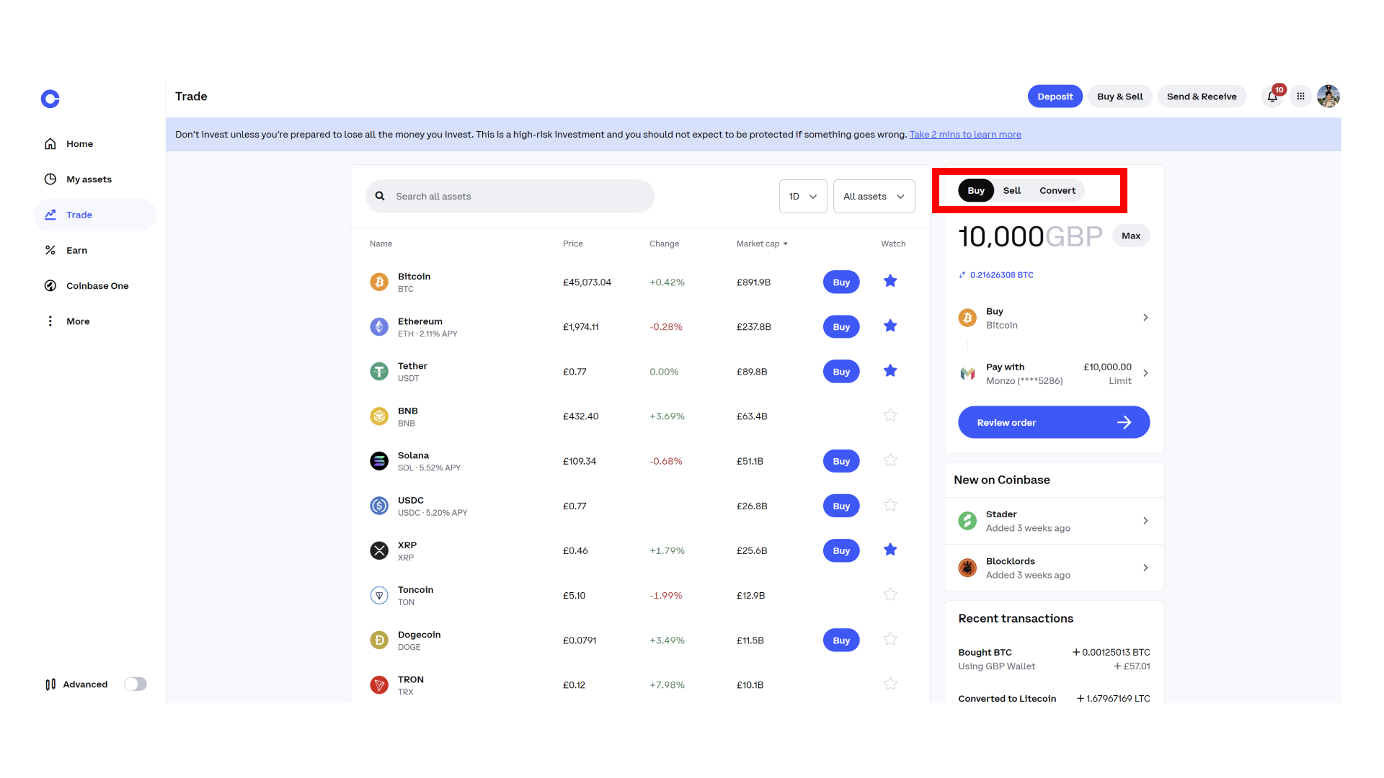Open Blocklords new listing details
This screenshot has height=778, width=1384.
click(x=1054, y=568)
